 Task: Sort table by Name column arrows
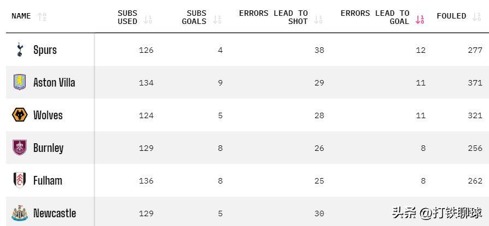pyautogui.click(x=42, y=16)
